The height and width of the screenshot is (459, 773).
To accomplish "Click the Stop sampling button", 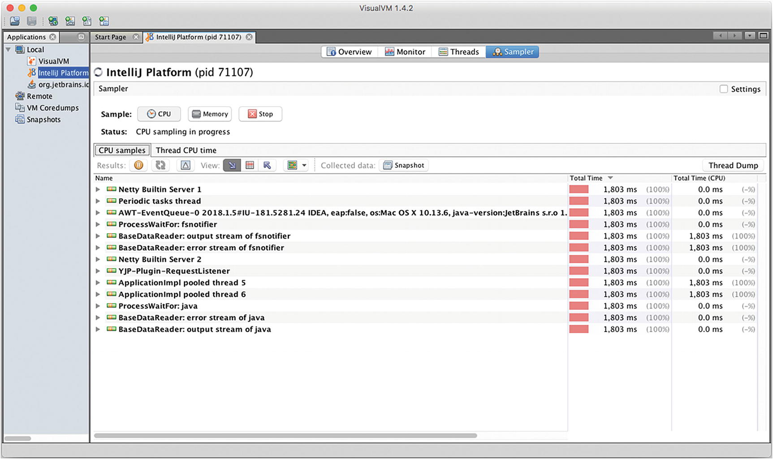I will (260, 114).
